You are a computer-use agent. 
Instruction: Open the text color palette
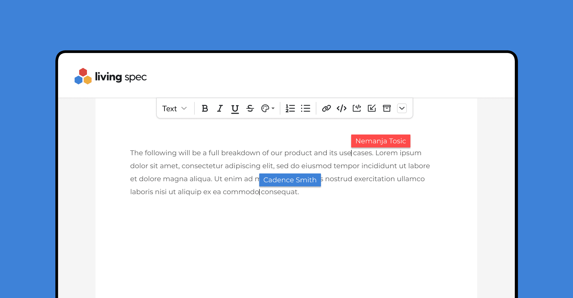coord(265,109)
